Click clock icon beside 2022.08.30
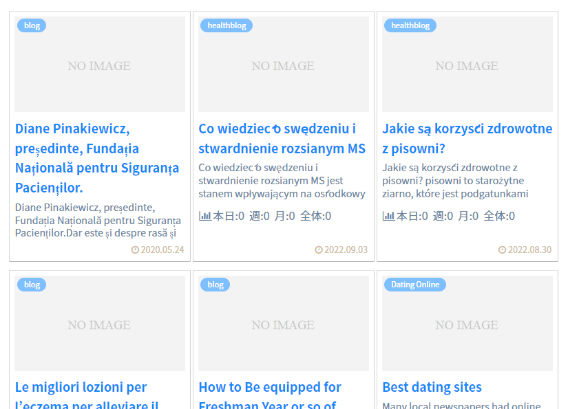The width and height of the screenshot is (568, 409). (x=502, y=250)
